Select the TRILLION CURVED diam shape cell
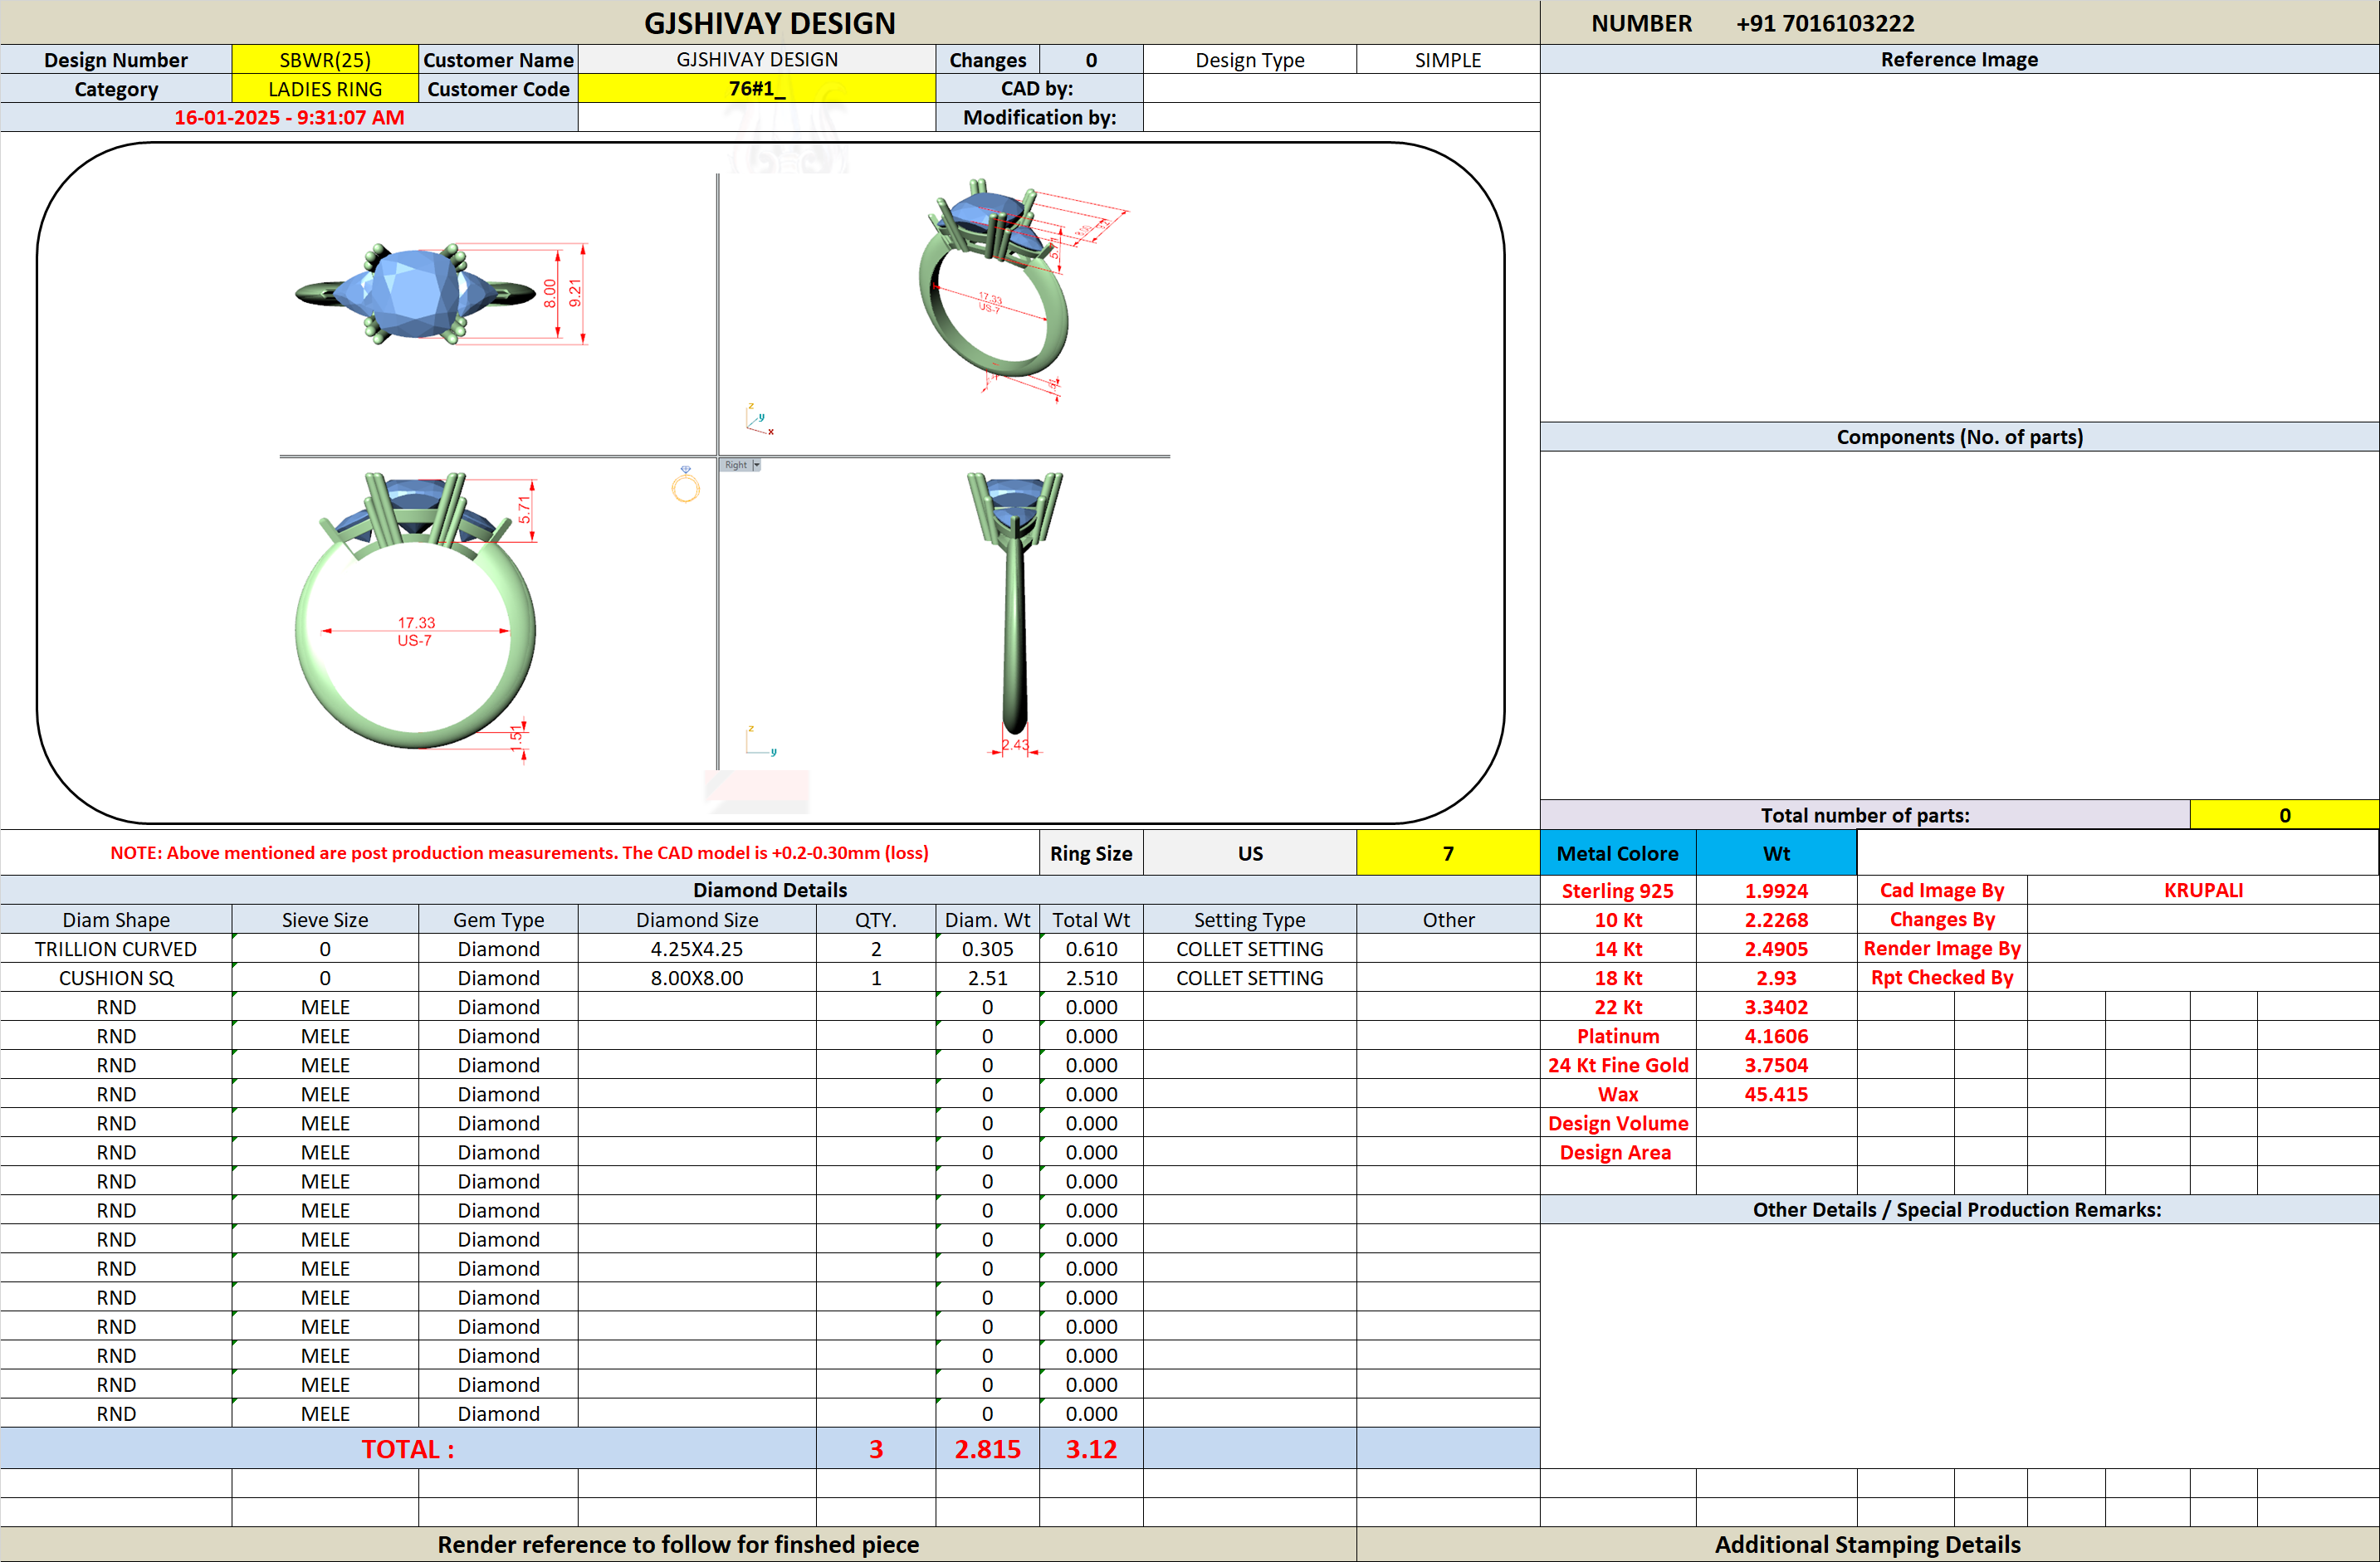 point(116,949)
